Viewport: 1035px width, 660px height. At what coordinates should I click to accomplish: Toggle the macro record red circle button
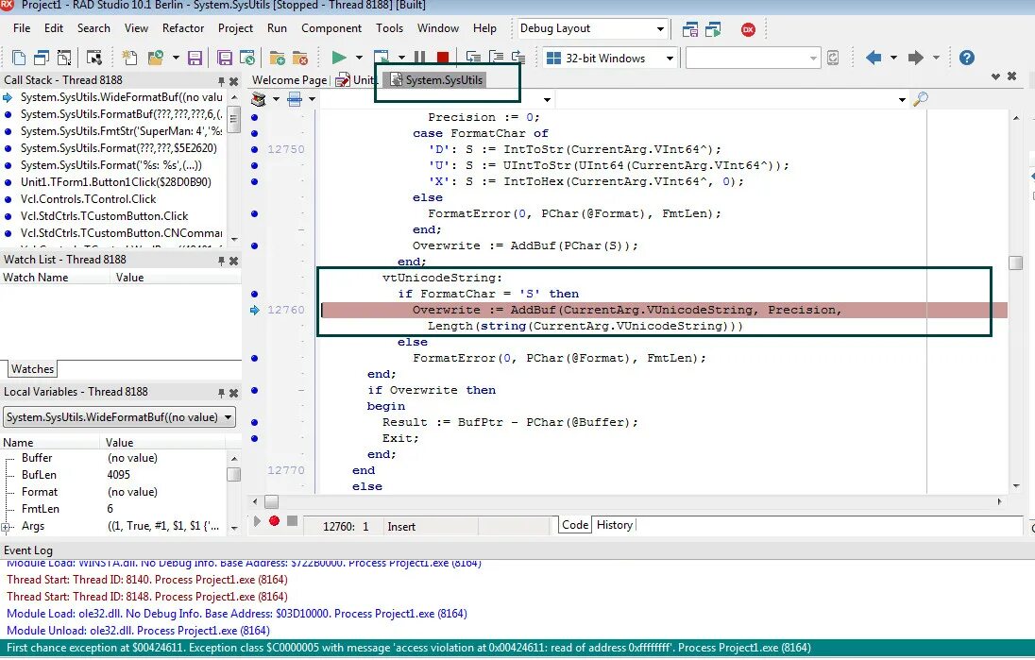(x=275, y=521)
